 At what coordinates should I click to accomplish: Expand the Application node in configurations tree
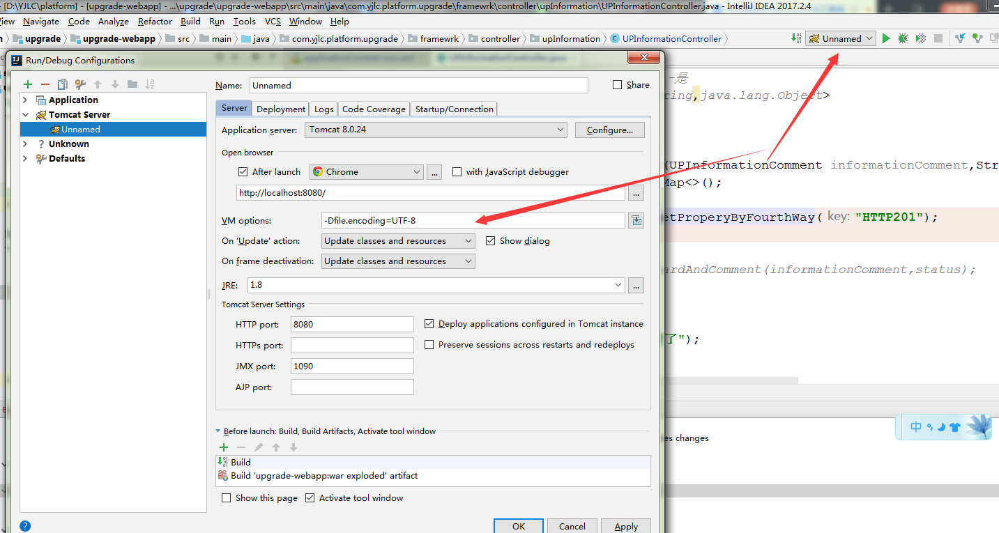tap(26, 100)
